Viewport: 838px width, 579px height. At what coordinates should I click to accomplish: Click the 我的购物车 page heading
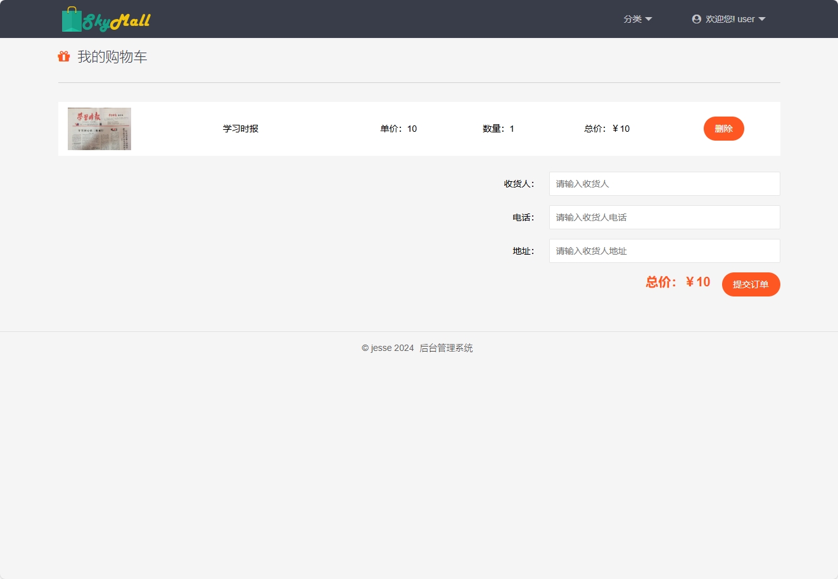tap(111, 56)
